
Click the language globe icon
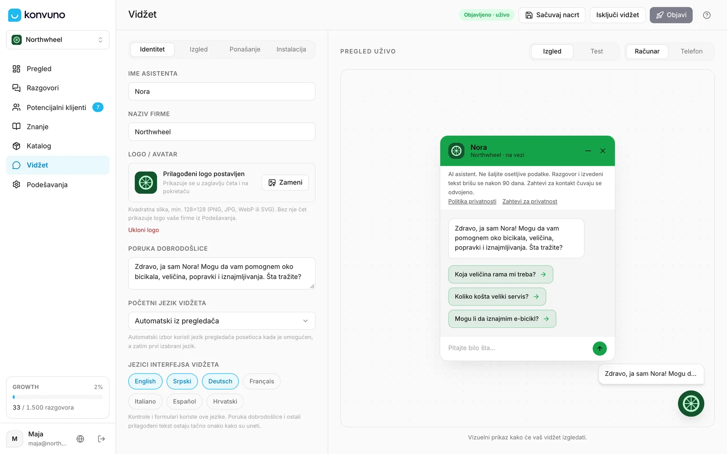point(80,439)
